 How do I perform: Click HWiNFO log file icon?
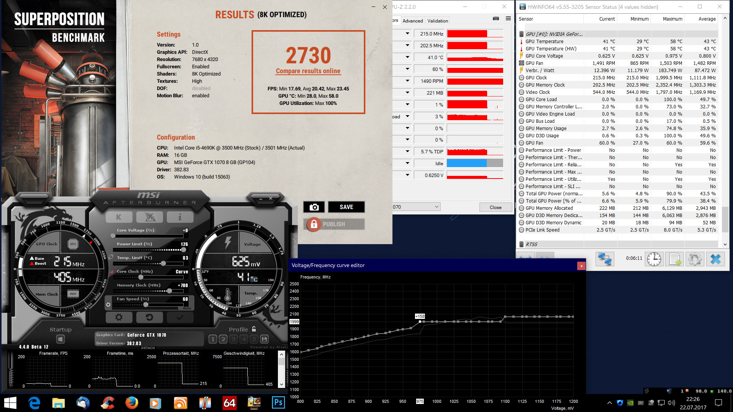pyautogui.click(x=675, y=259)
